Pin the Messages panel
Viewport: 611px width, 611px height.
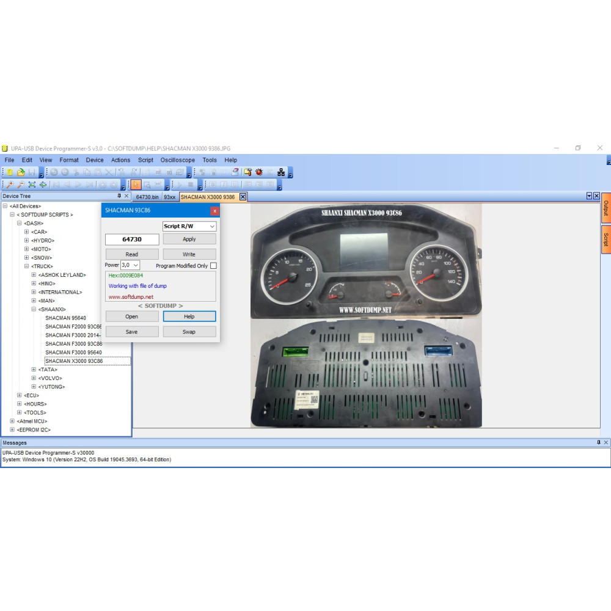[x=599, y=442]
